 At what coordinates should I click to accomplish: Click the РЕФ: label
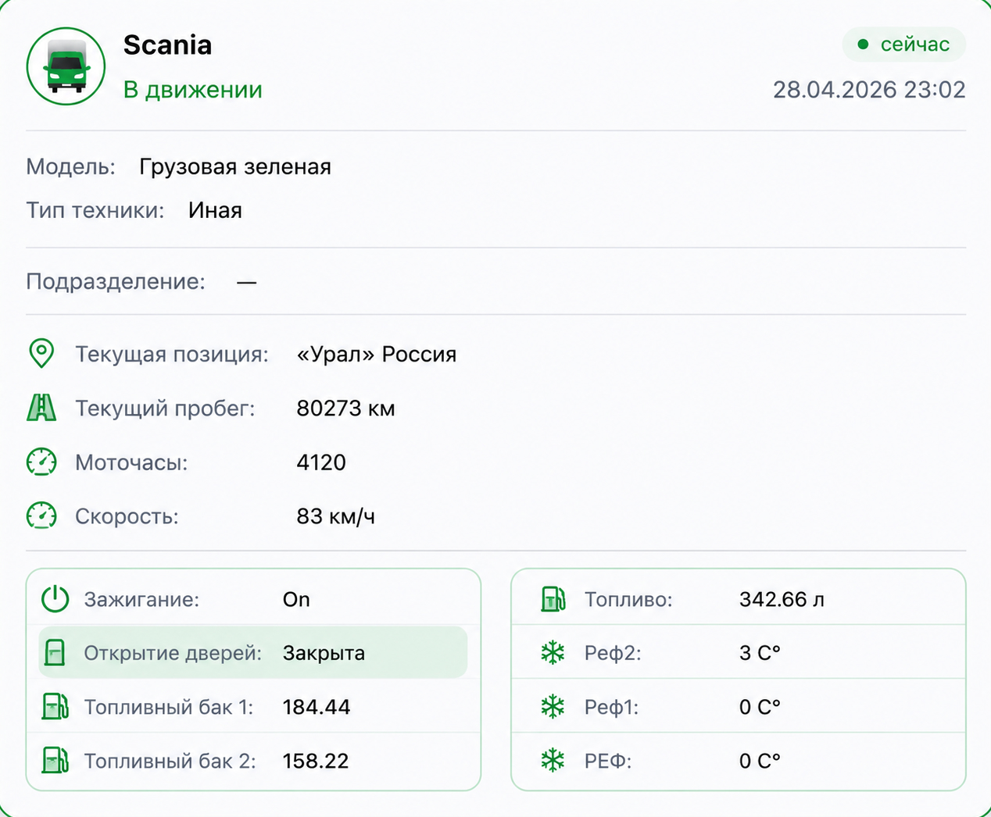608,761
